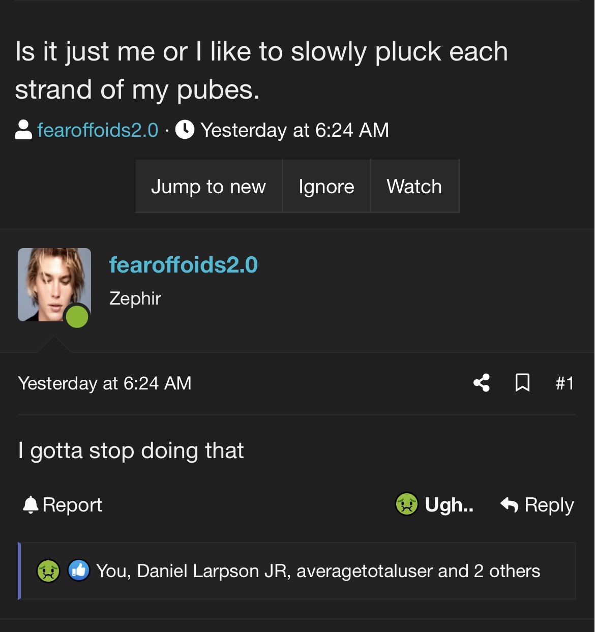Toggle Watch for this thread
This screenshot has height=632, width=595.
pos(414,186)
